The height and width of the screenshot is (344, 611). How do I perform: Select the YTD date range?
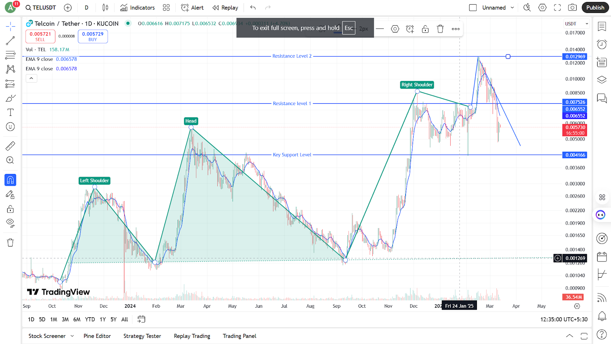click(90, 320)
